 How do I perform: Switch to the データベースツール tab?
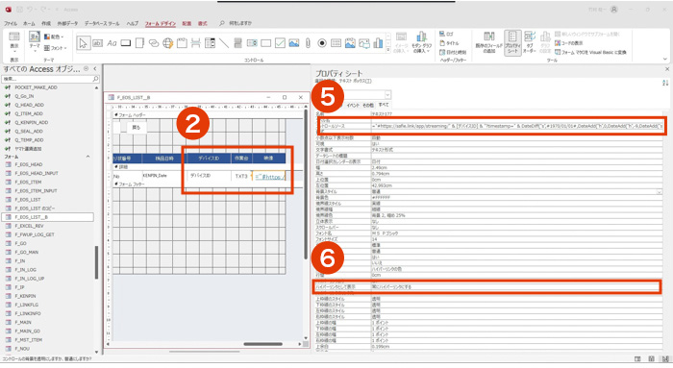pyautogui.click(x=102, y=23)
